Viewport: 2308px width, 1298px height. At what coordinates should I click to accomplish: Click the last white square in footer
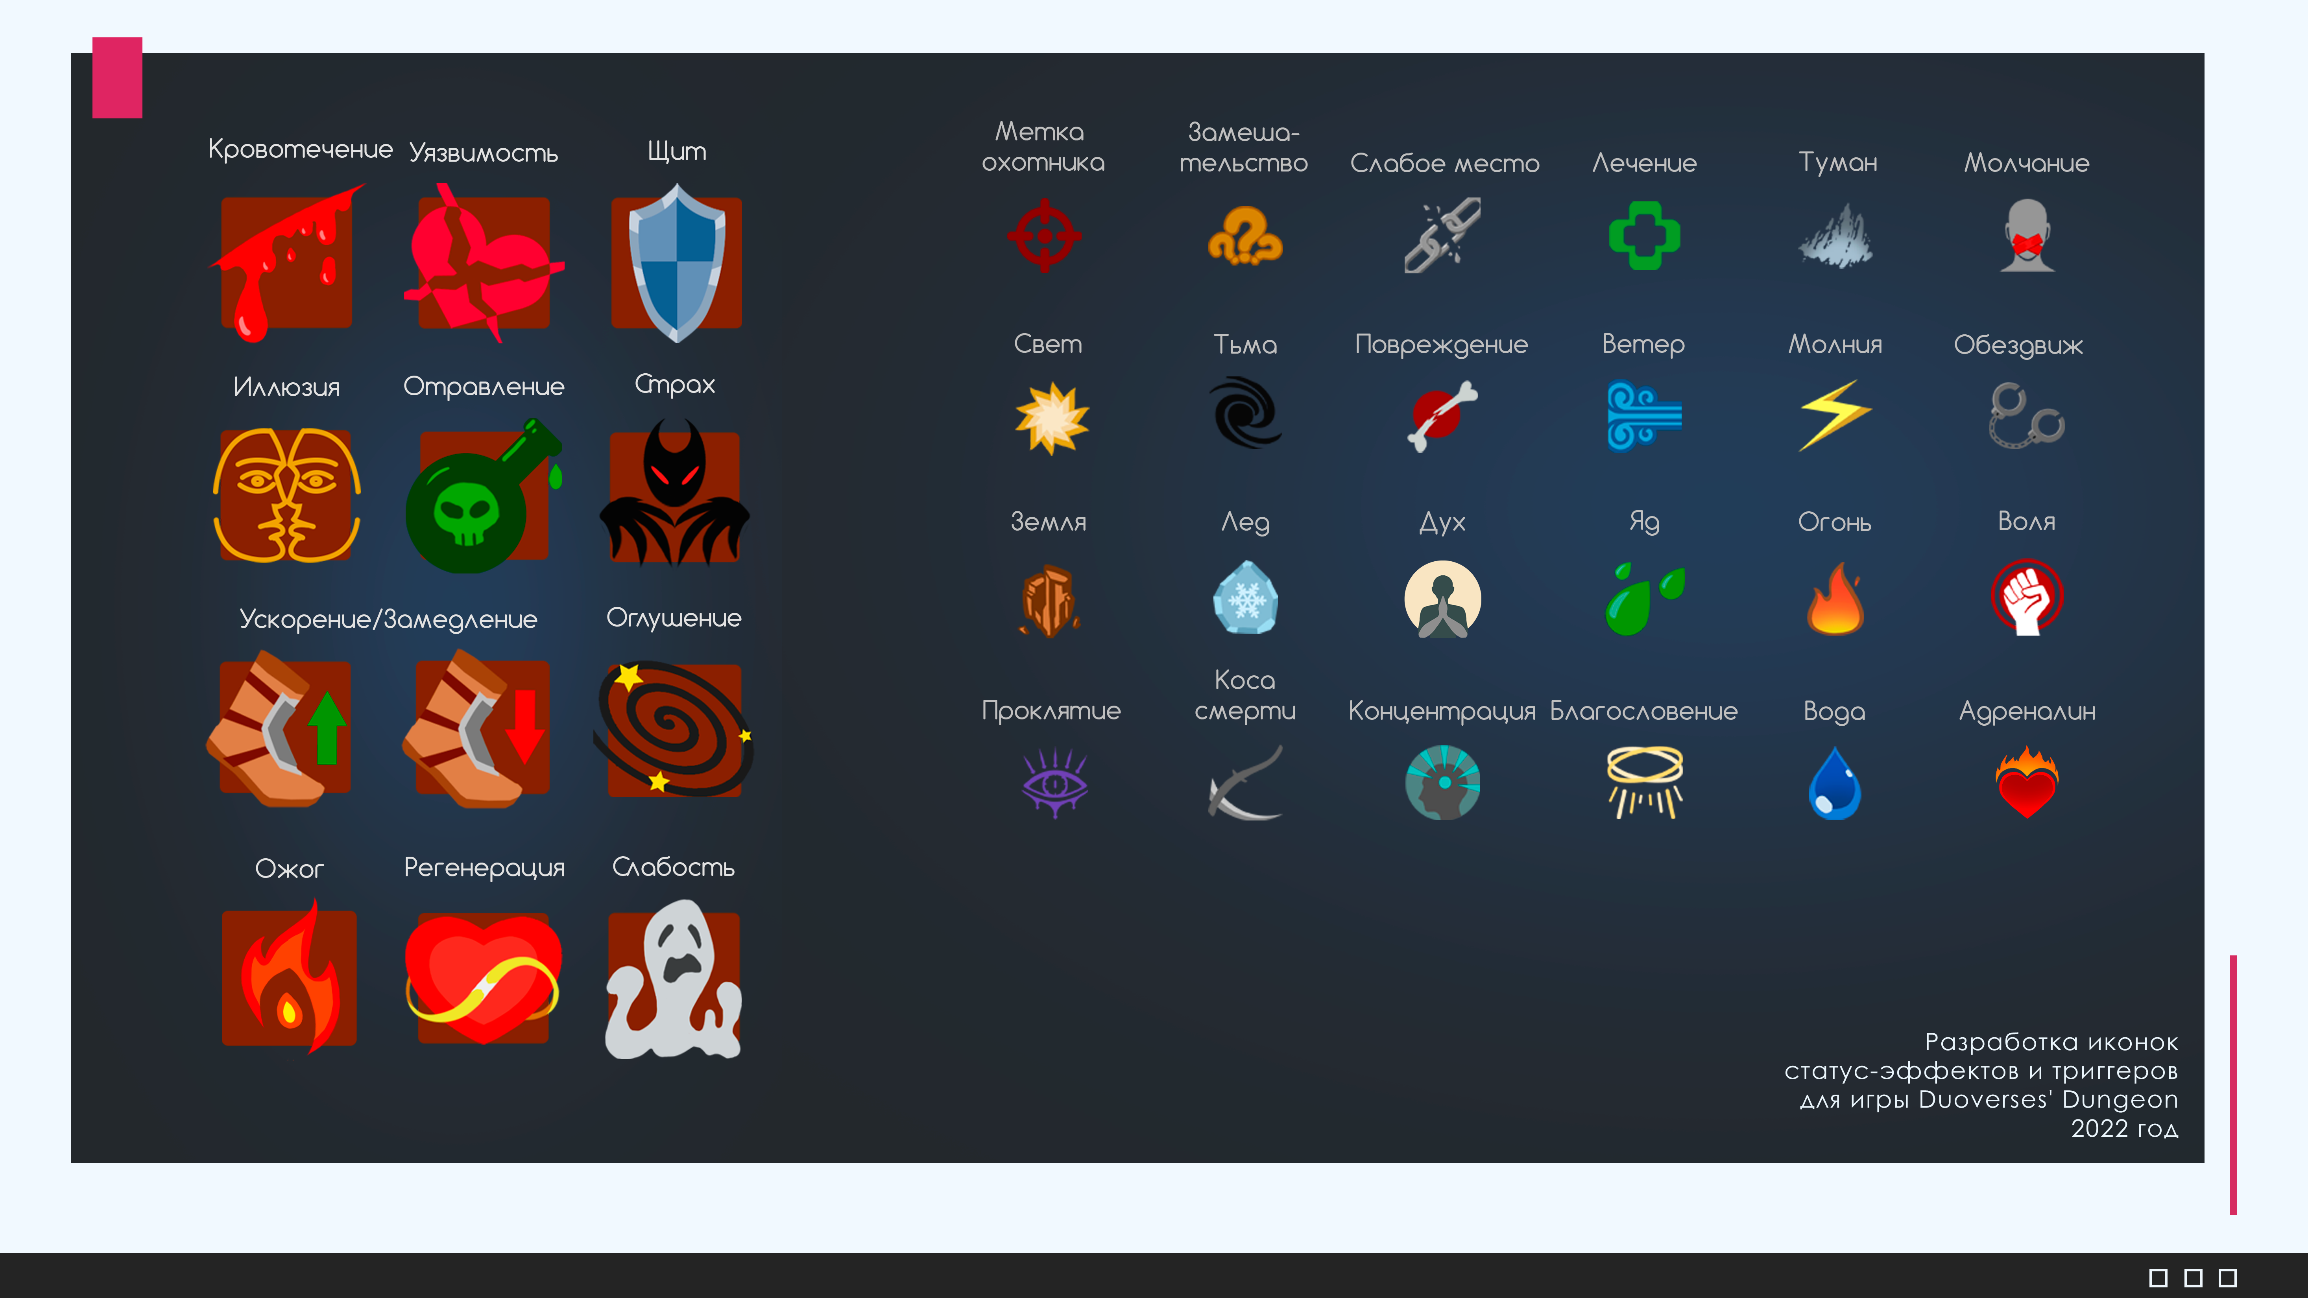pyautogui.click(x=2227, y=1278)
